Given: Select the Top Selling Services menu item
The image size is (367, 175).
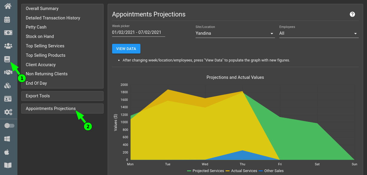Looking at the screenshot, I should (45, 46).
